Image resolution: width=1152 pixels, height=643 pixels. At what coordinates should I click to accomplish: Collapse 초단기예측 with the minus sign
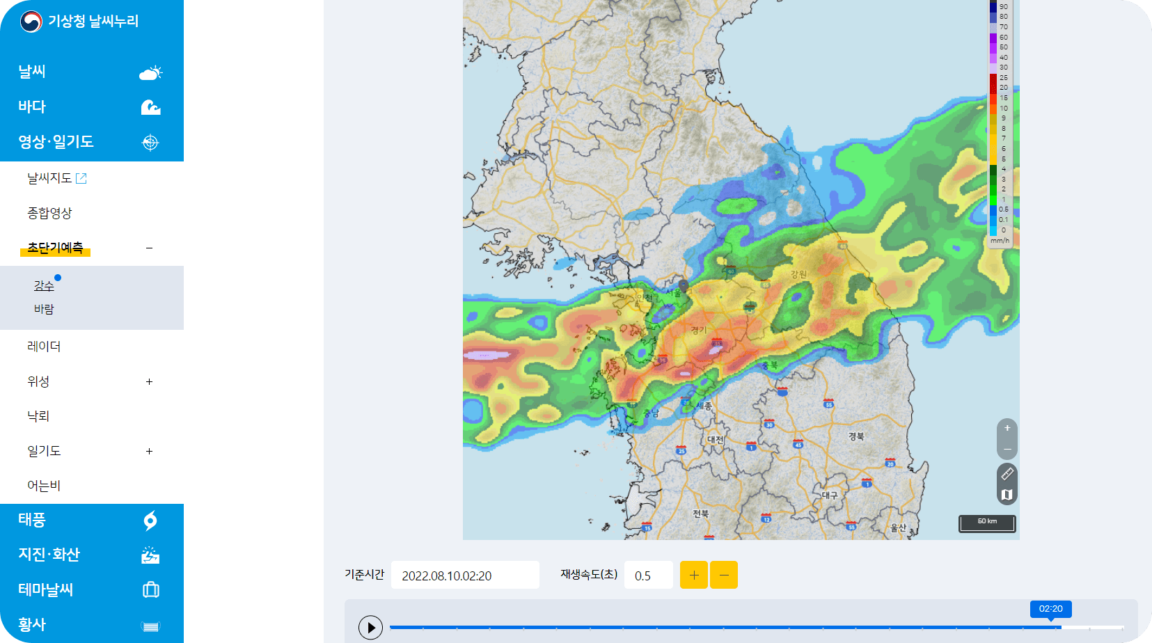click(149, 248)
